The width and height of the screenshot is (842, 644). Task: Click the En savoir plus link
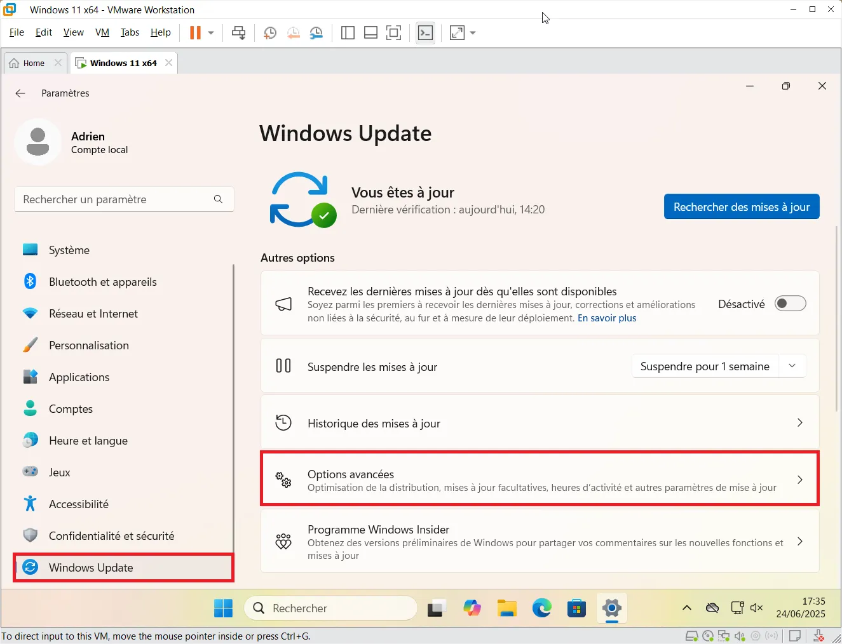607,318
